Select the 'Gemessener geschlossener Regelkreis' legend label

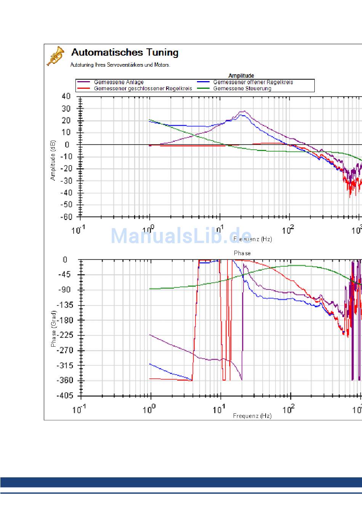point(143,88)
